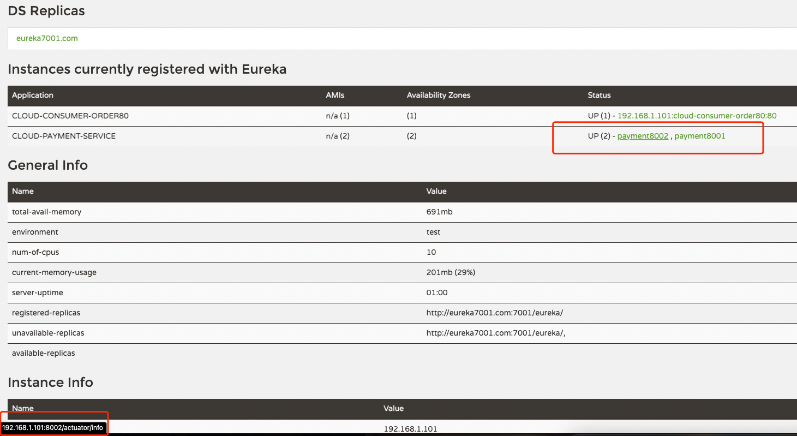Click the 201mb (29%) memory usage value
Image resolution: width=797 pixels, height=436 pixels.
click(451, 272)
